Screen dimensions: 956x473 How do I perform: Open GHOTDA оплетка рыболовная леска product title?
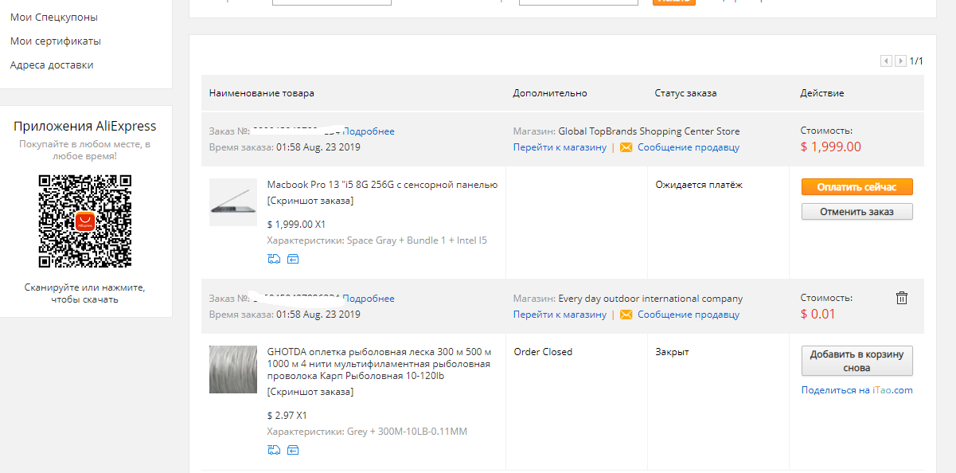(x=380, y=364)
